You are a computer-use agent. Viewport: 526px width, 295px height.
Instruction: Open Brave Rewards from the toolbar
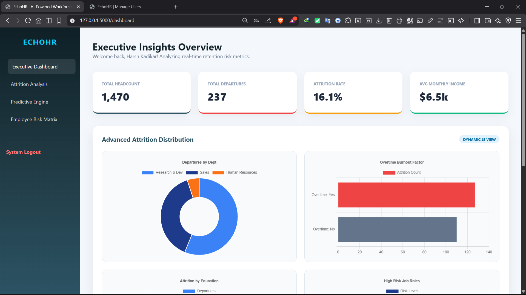293,20
